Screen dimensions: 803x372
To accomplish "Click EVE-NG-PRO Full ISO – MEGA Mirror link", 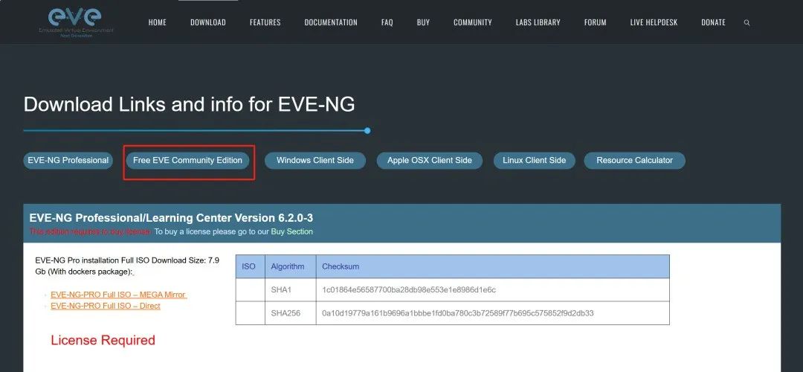I will click(x=118, y=295).
